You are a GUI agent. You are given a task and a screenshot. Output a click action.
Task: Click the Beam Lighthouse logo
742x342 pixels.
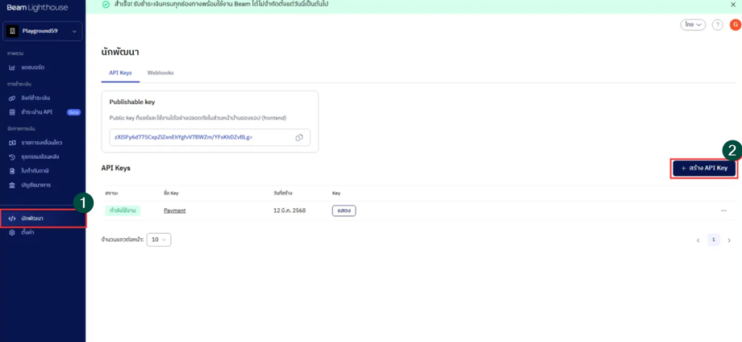click(x=37, y=7)
